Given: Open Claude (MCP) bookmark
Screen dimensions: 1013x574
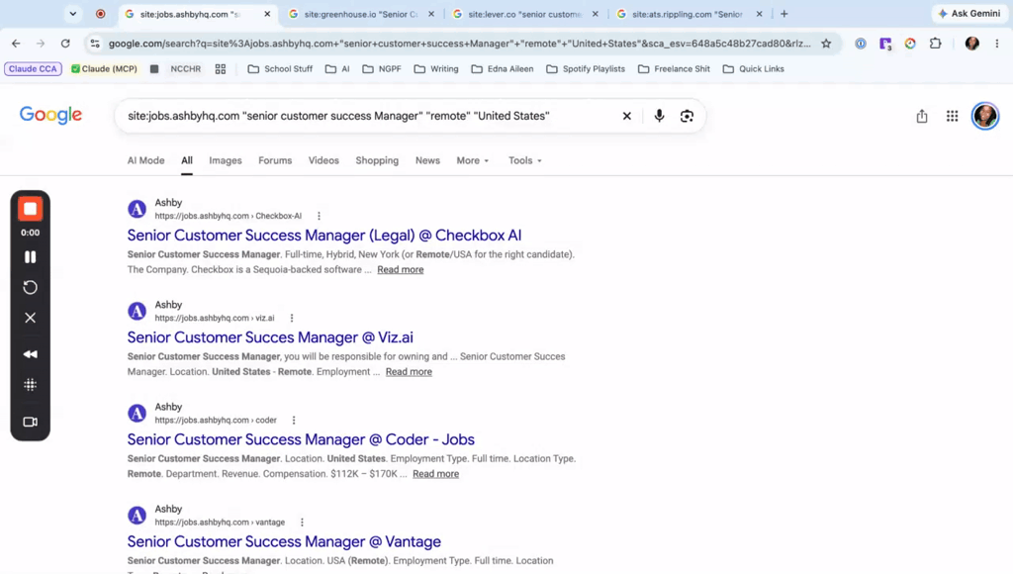Looking at the screenshot, I should coord(104,68).
